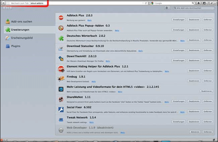Screen dimensions: 218x142
Task: Click Mehr link for Adblock Plus
Action: [x=90, y=20]
